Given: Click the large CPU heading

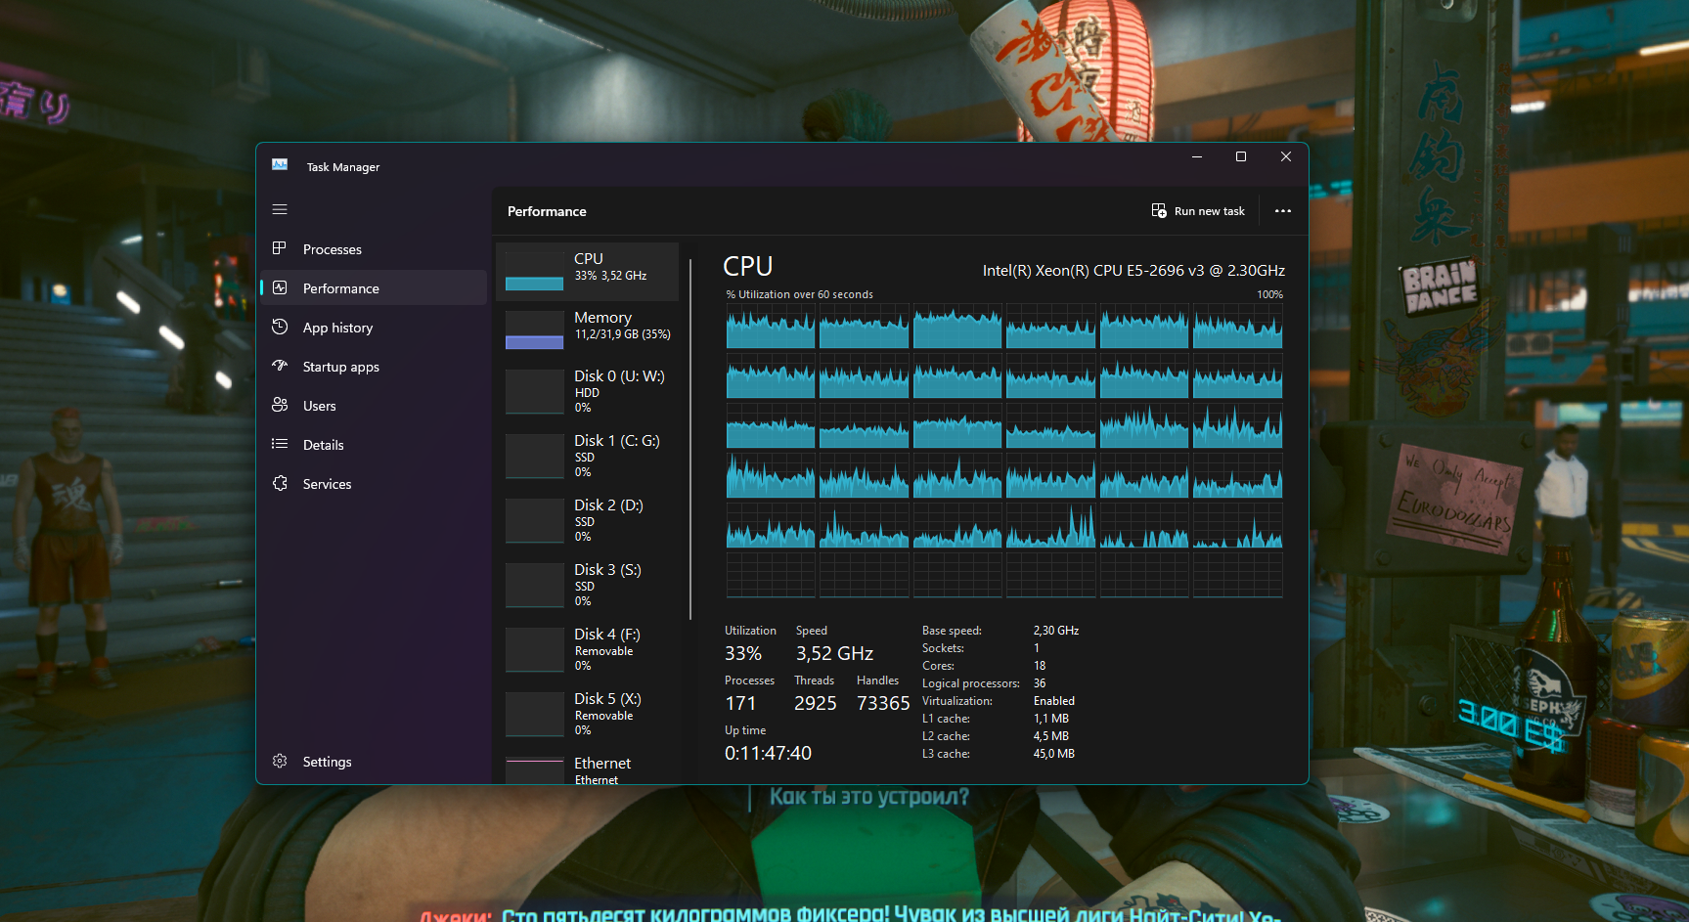Looking at the screenshot, I should (748, 267).
